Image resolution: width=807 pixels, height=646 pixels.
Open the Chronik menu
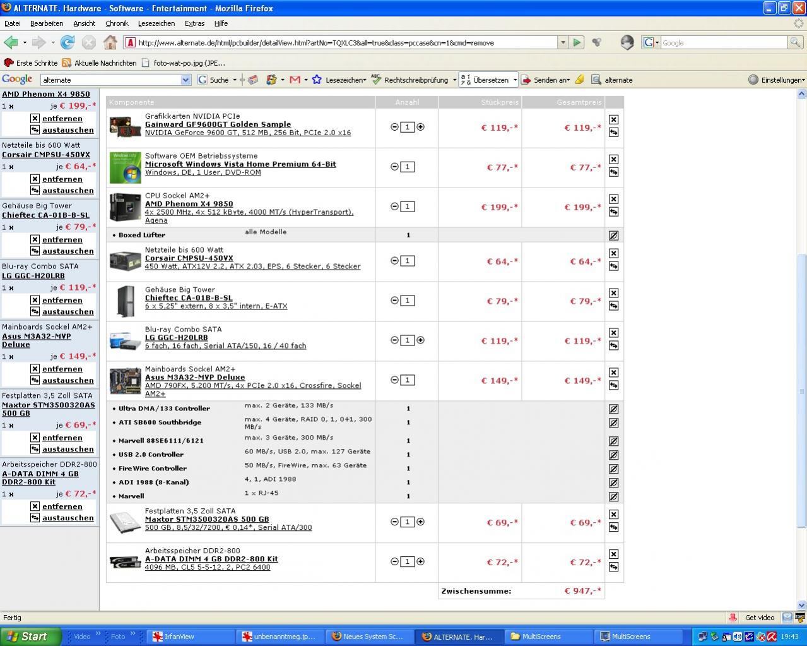coord(117,23)
